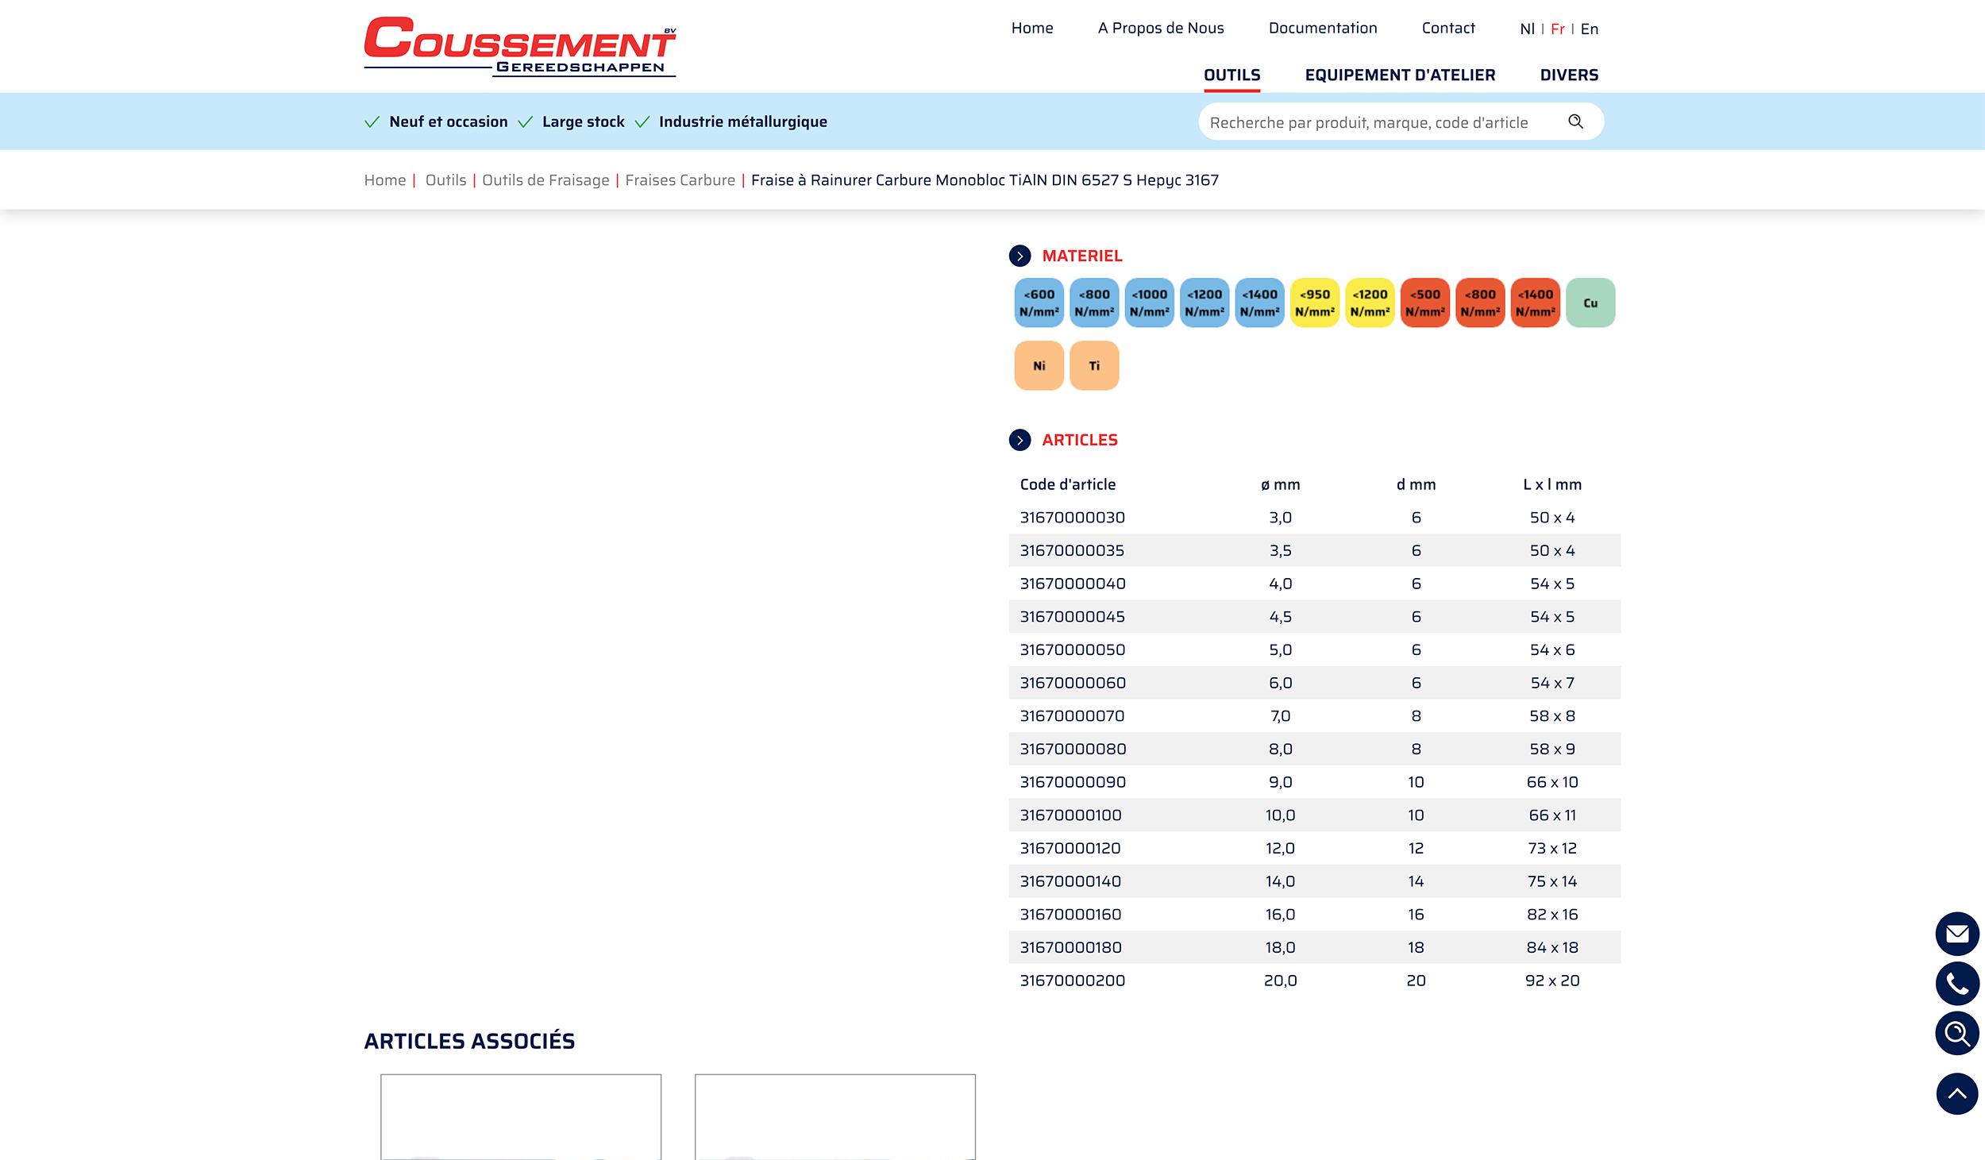Image resolution: width=1985 pixels, height=1160 pixels.
Task: Collapse the MATERIEL section chevron
Action: click(x=1019, y=256)
